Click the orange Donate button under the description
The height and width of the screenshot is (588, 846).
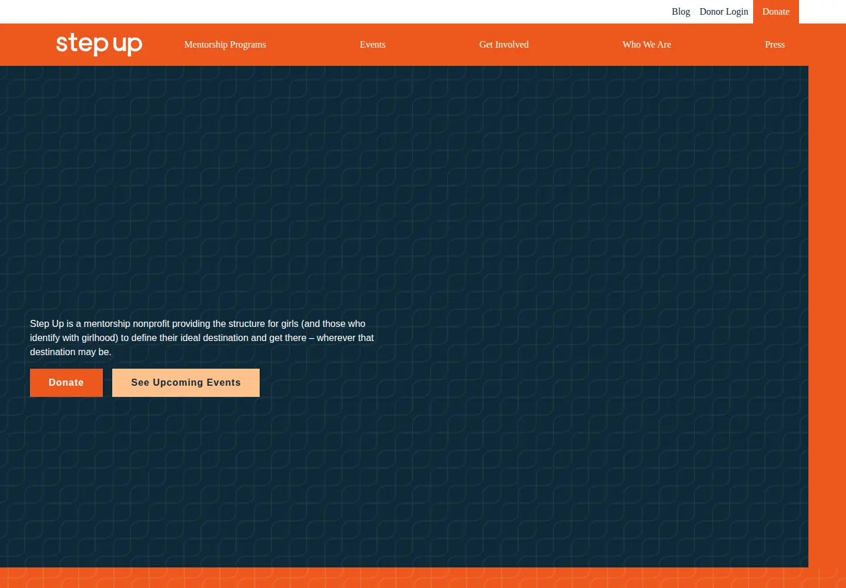pyautogui.click(x=66, y=383)
